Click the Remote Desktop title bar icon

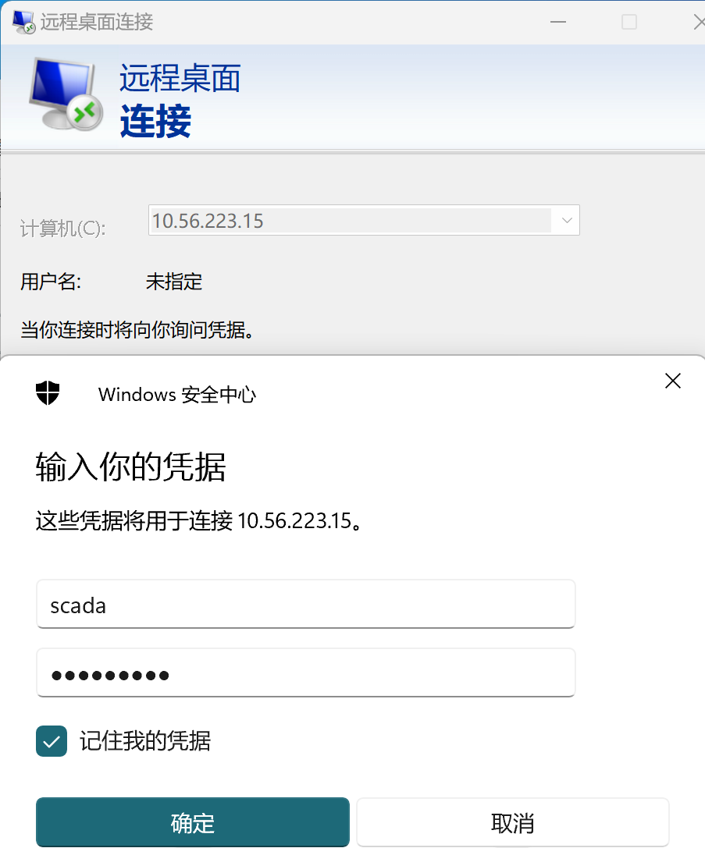pos(23,22)
